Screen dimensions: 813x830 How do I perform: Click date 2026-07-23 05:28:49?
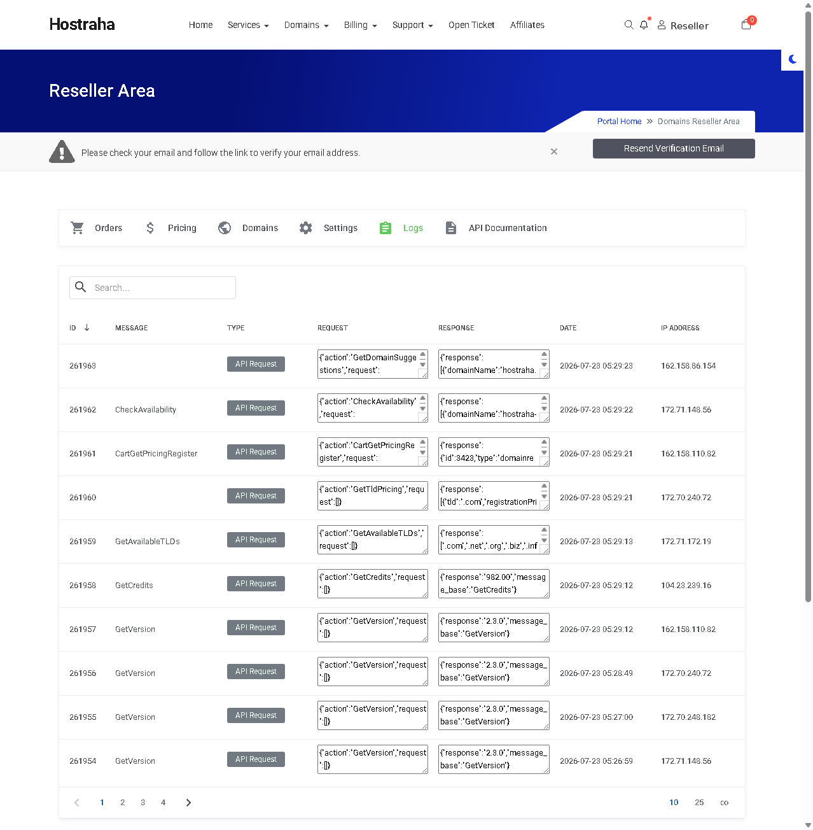pyautogui.click(x=596, y=673)
